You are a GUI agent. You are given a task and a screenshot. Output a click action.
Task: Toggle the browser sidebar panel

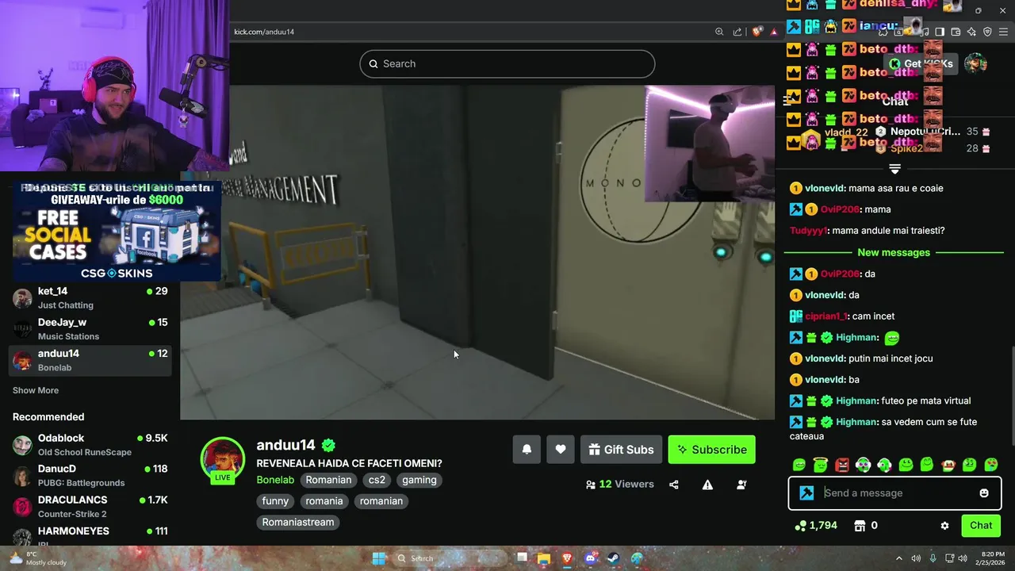pyautogui.click(x=940, y=32)
